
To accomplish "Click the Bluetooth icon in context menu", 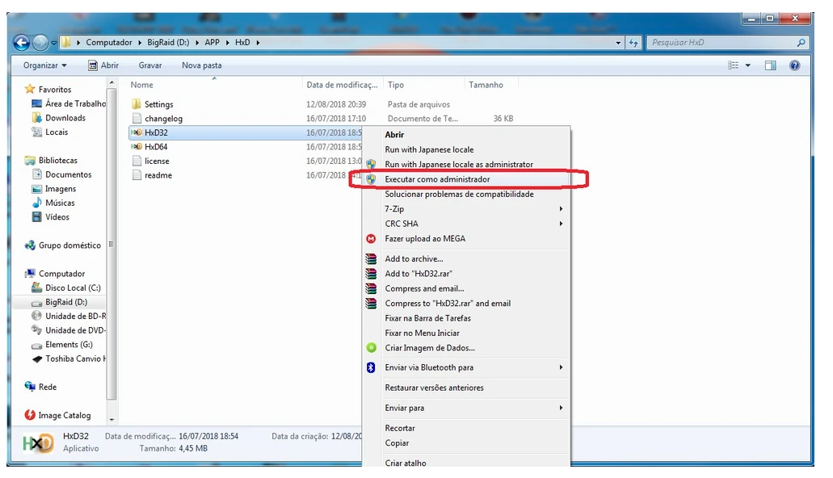I will 371,367.
